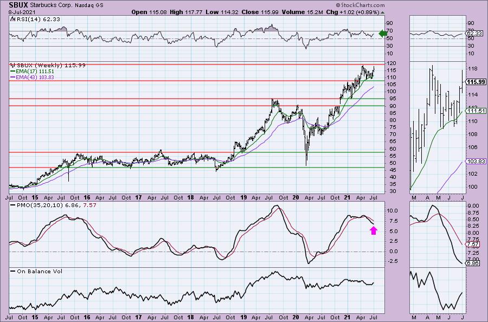Click the 105 price axis label
Image resolution: width=488 pixels, height=322 pixels.
click(391, 85)
